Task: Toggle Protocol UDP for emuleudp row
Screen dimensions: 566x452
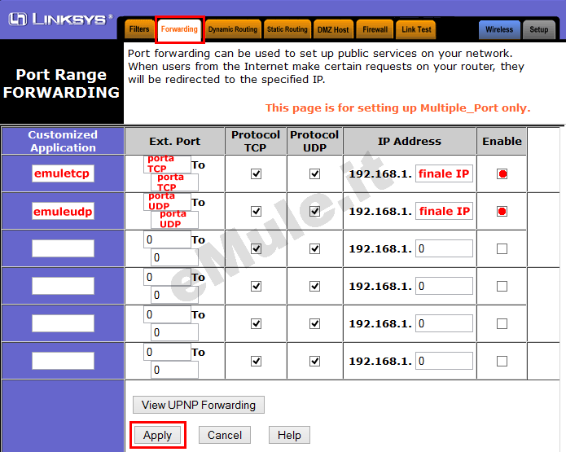Action: point(314,211)
